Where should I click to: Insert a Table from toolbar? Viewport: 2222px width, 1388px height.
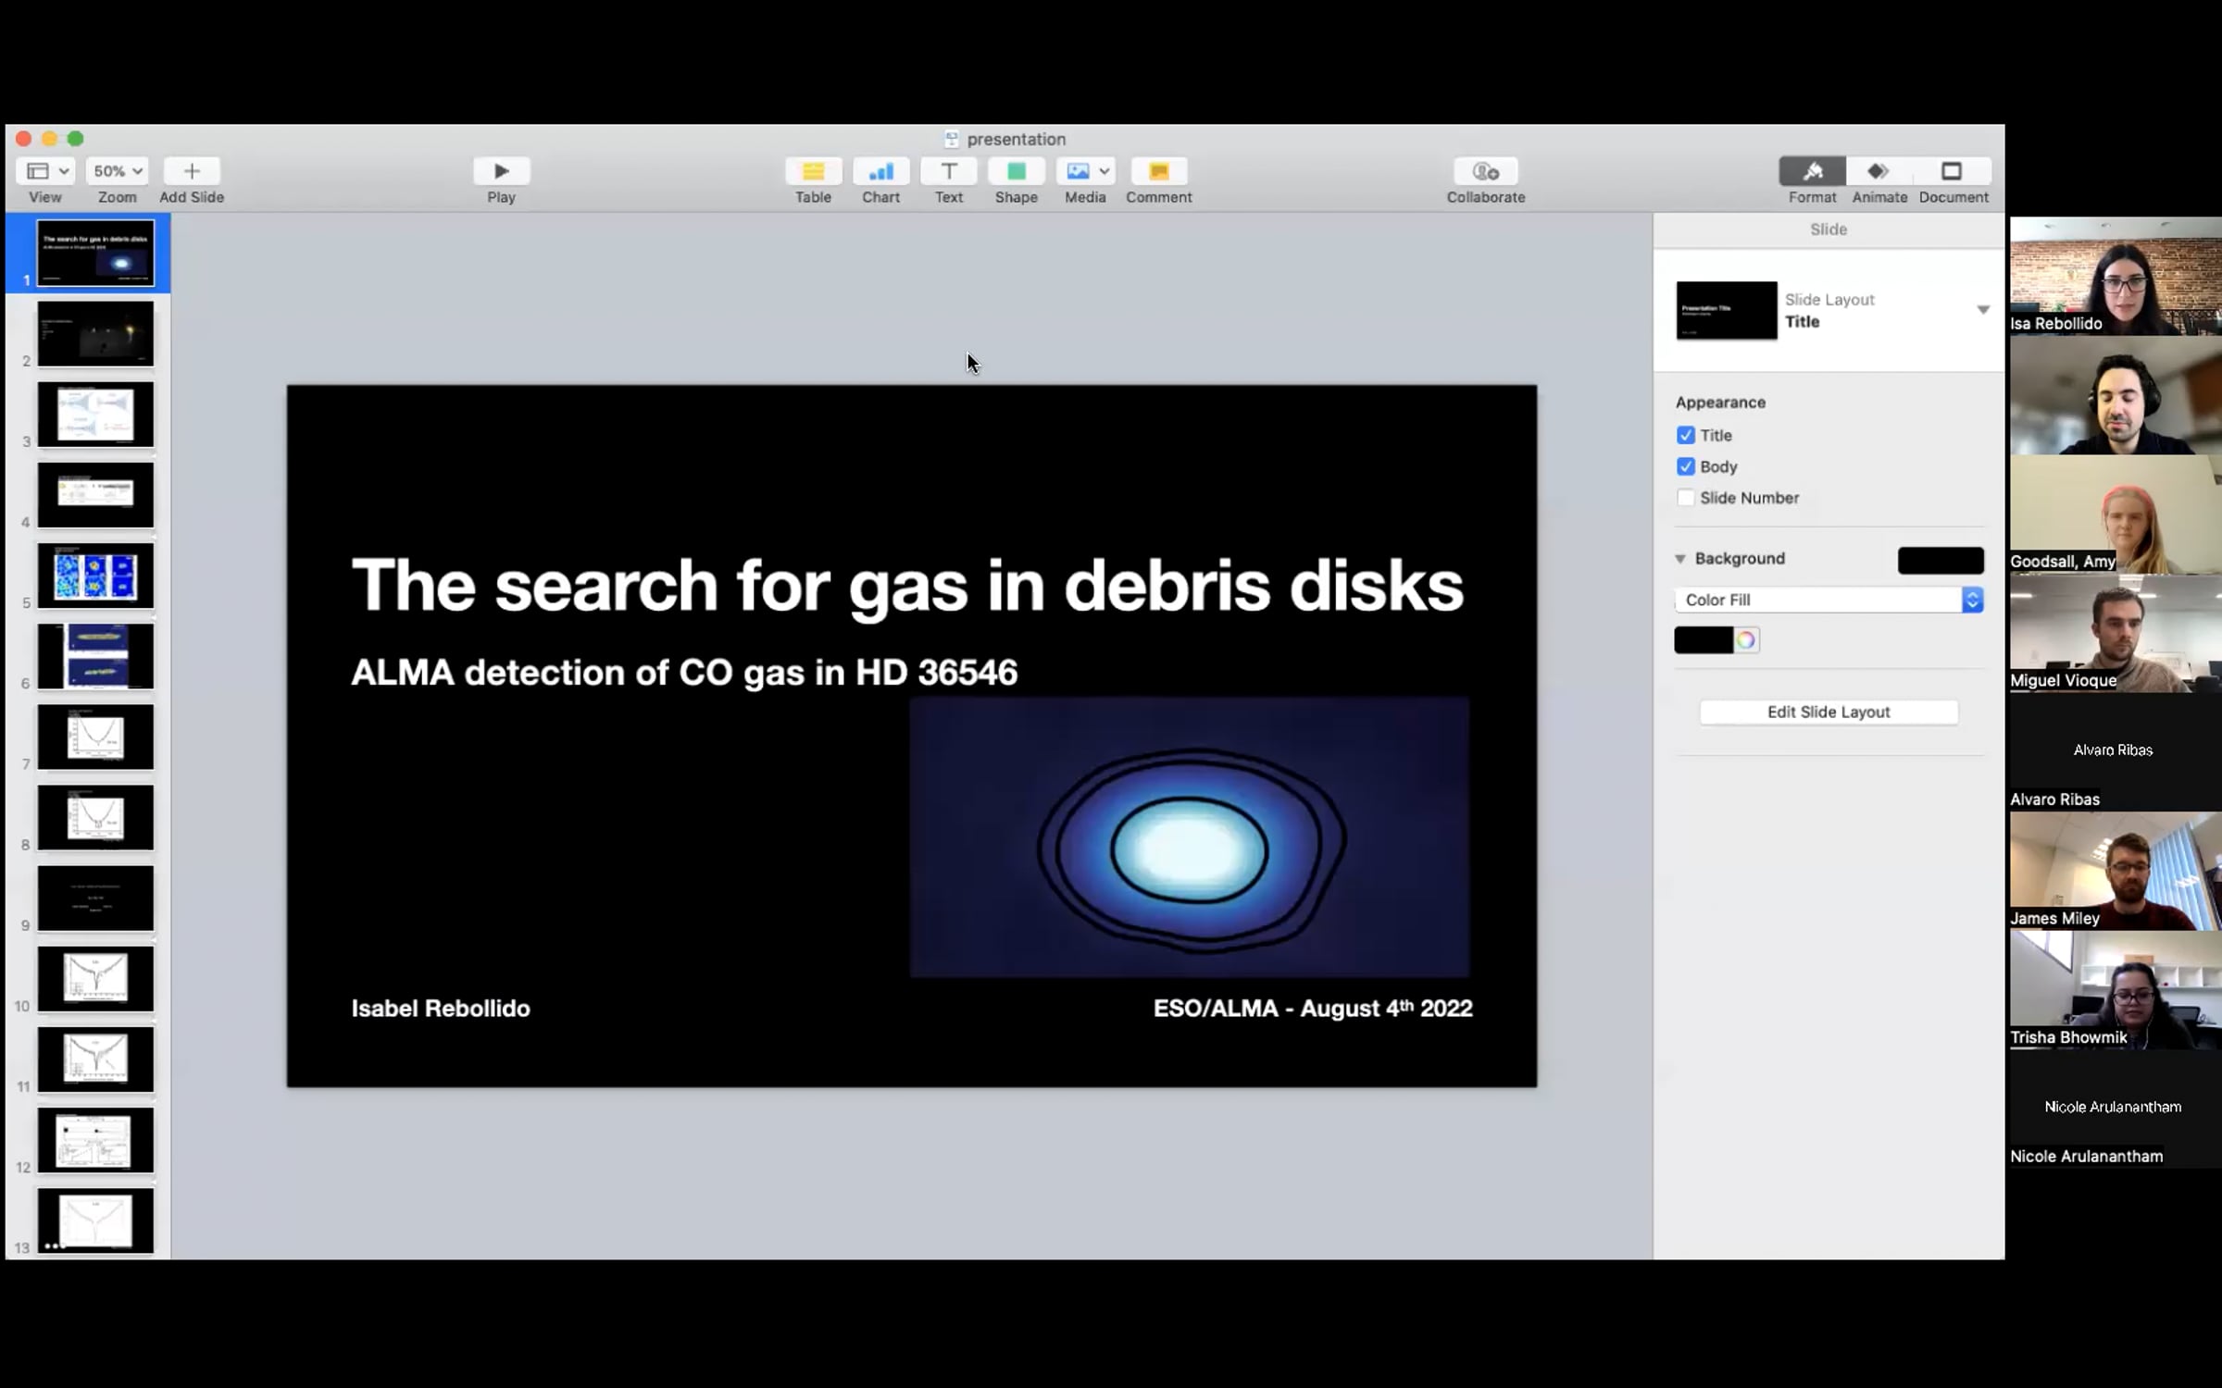813,171
